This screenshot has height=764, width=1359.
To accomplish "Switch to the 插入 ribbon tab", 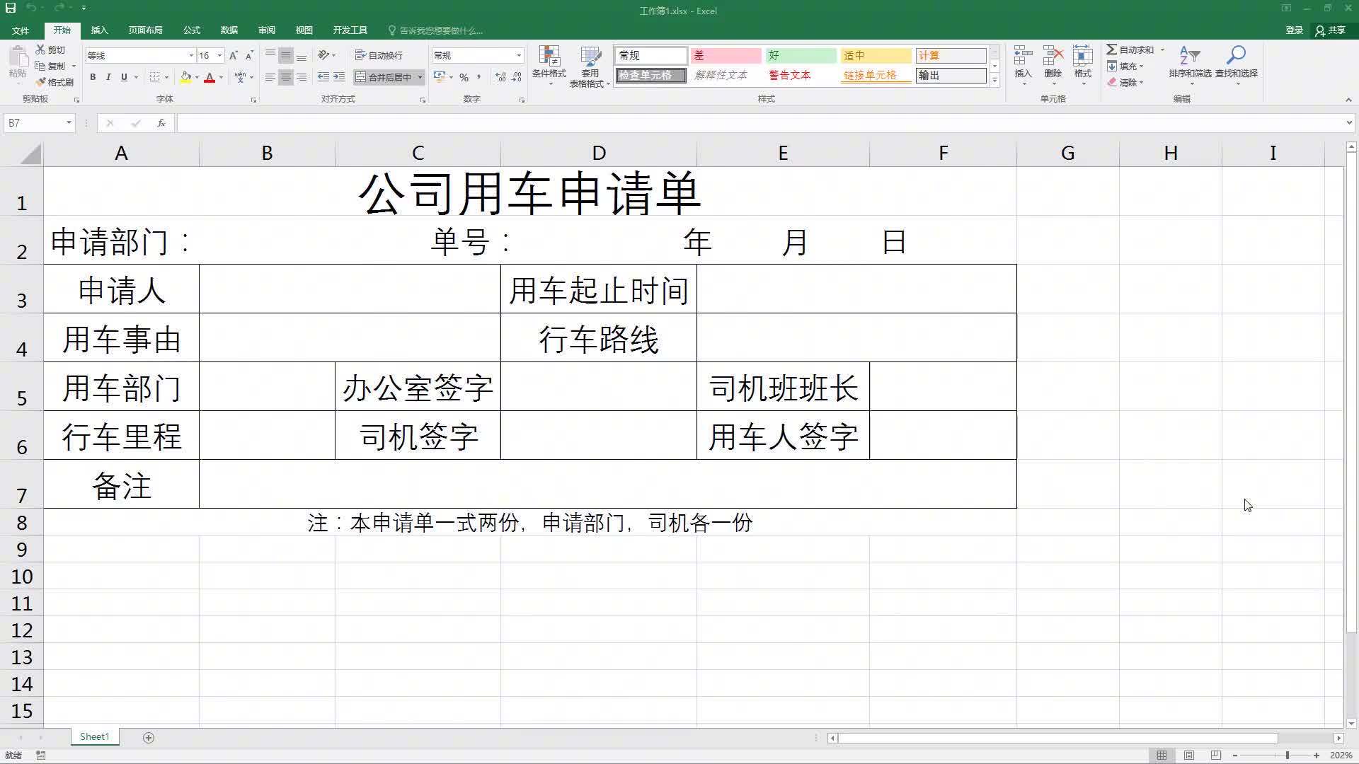I will 99,30.
